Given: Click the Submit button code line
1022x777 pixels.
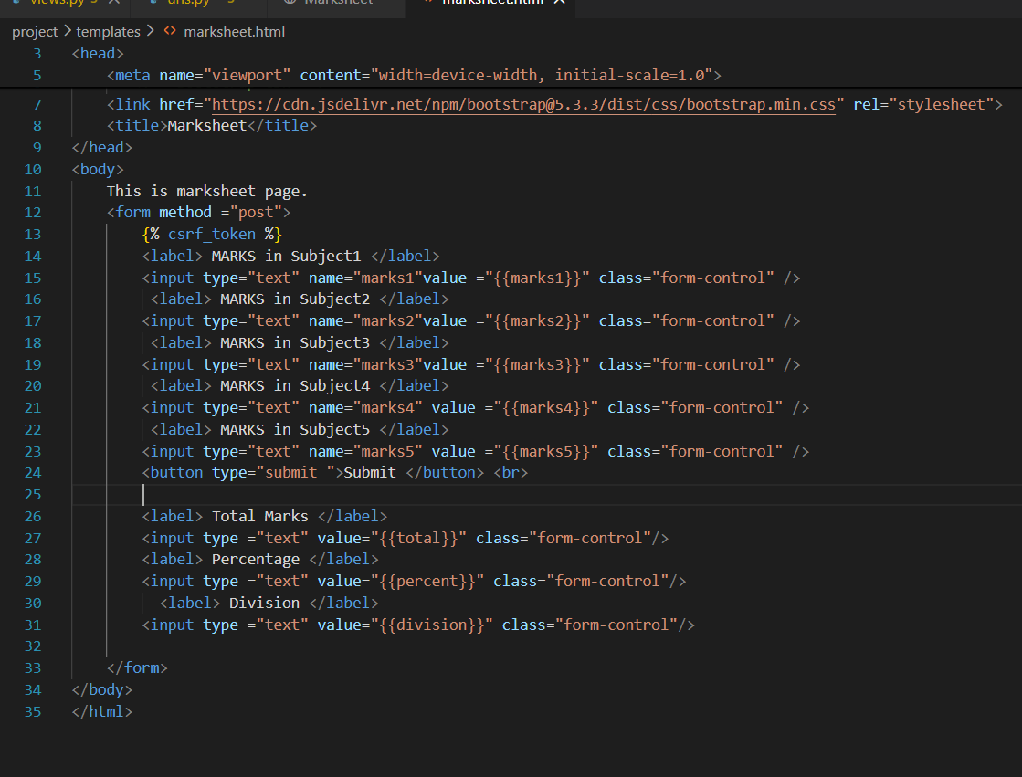Looking at the screenshot, I should [x=335, y=473].
